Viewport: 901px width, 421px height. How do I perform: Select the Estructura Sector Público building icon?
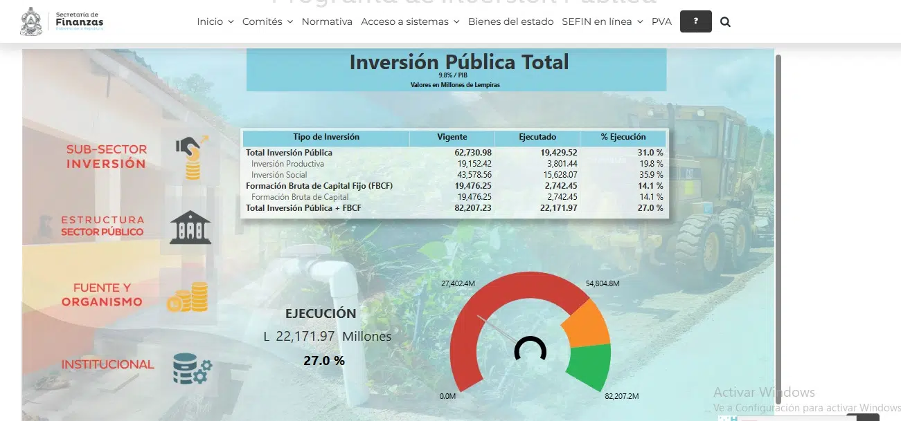tap(190, 227)
